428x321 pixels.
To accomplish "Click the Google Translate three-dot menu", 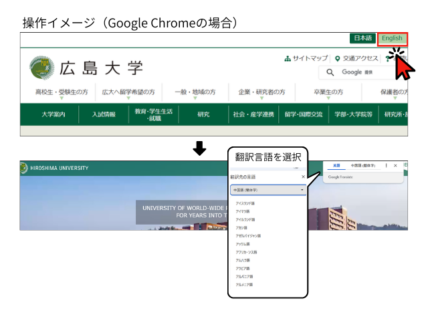I will tap(386, 165).
